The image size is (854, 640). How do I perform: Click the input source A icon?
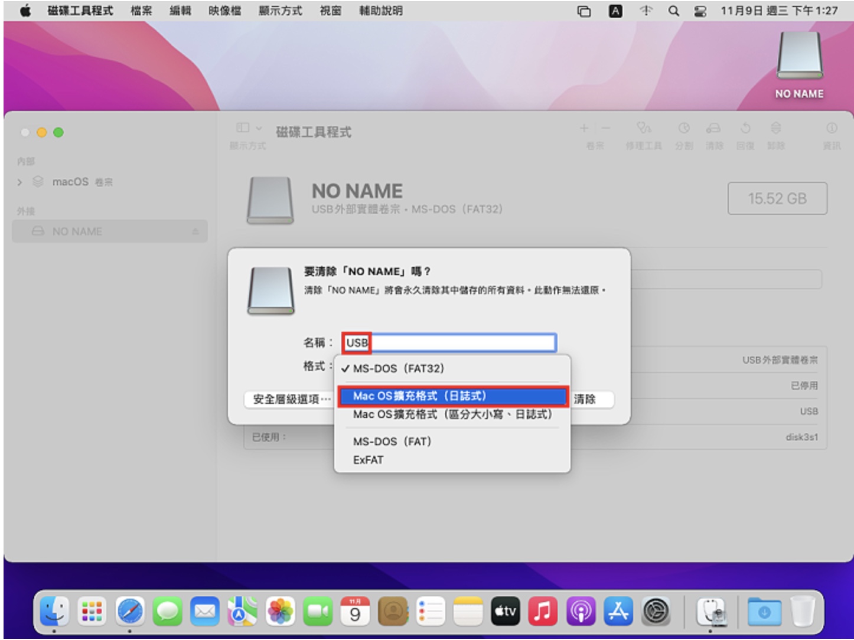615,11
